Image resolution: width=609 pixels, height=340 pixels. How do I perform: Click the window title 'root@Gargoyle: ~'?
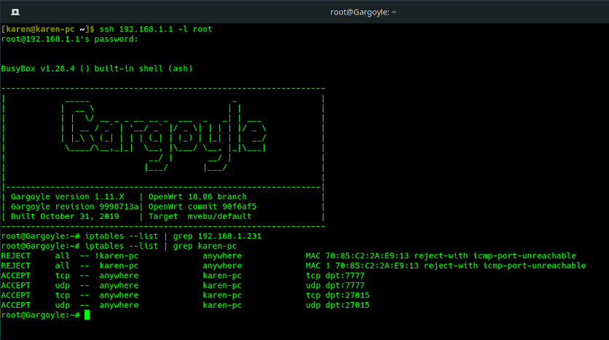tap(364, 12)
